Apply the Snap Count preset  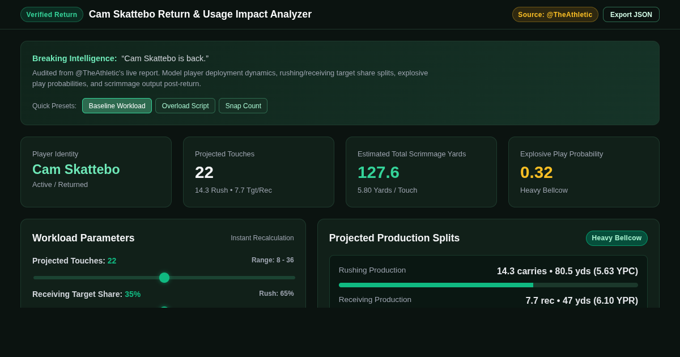(x=243, y=106)
